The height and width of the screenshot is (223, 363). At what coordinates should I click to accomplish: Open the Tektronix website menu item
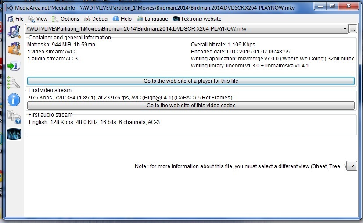pos(197,19)
